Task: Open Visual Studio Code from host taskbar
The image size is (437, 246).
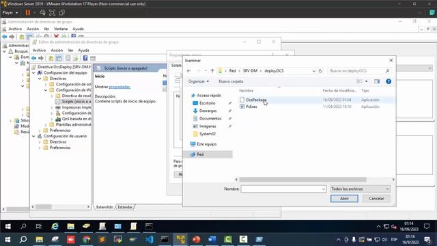Action: (149, 239)
